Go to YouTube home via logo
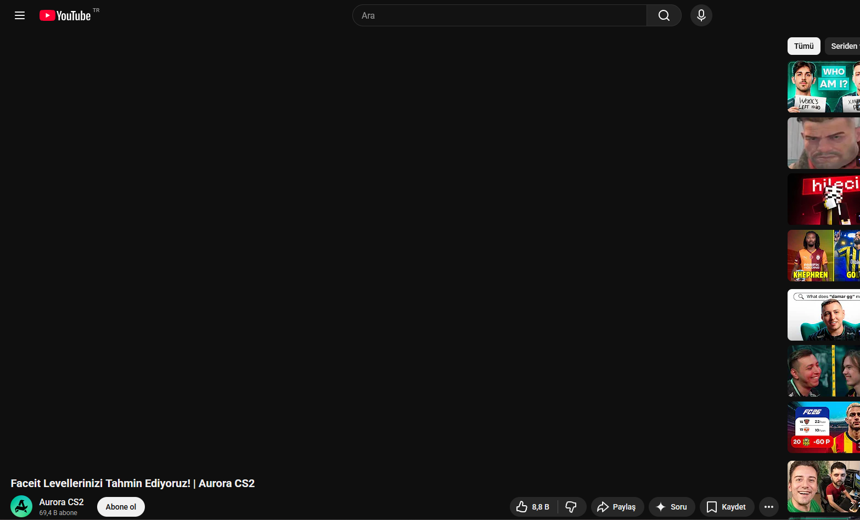The height and width of the screenshot is (520, 860). [65, 15]
